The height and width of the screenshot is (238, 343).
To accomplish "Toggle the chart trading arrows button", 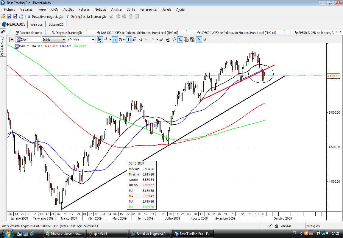I will [x=180, y=40].
